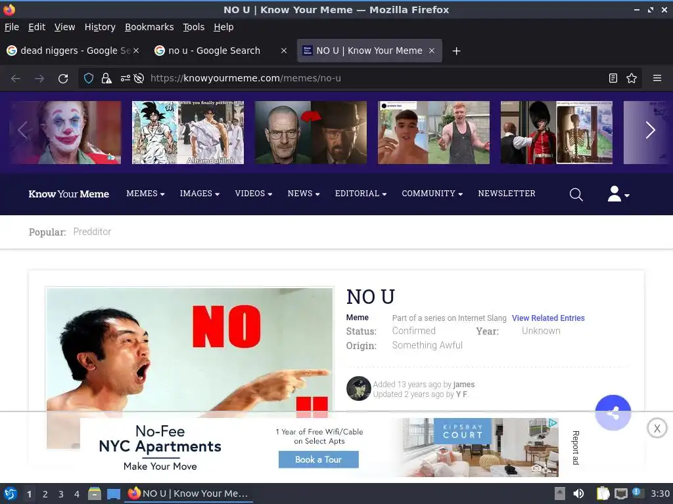Viewport: 673px width, 504px height.
Task: Open the taskbar start menu icon
Action: [10, 493]
